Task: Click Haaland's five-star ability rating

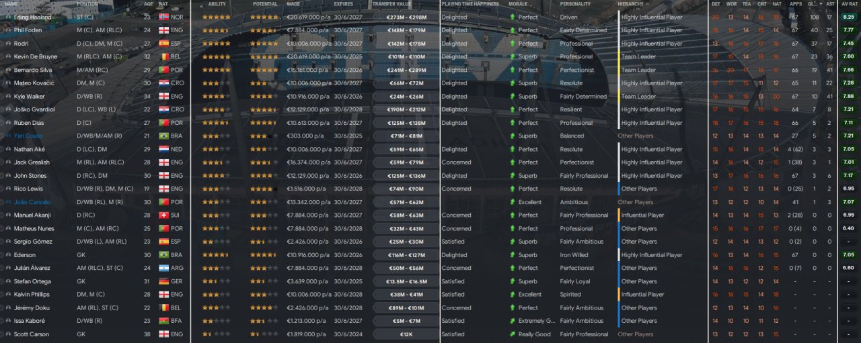Action: 217,17
